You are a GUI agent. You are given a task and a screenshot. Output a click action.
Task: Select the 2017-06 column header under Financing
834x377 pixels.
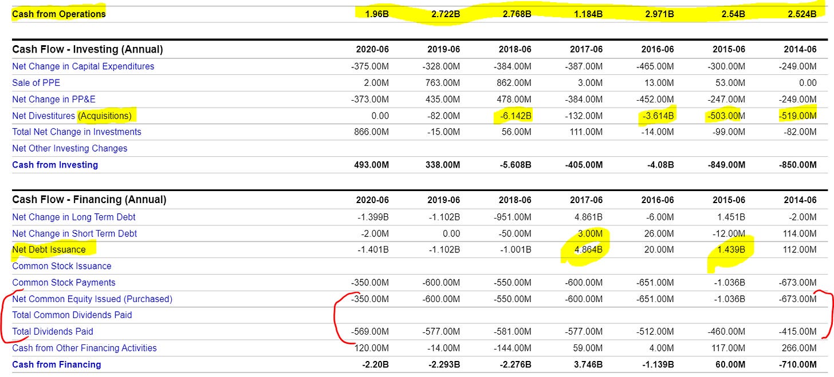(x=587, y=200)
